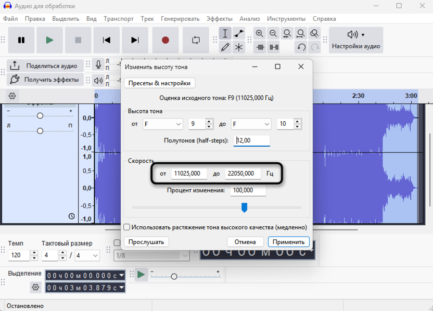Enable high quality pitch stretching checkbox
The image size is (433, 311).
(126, 227)
